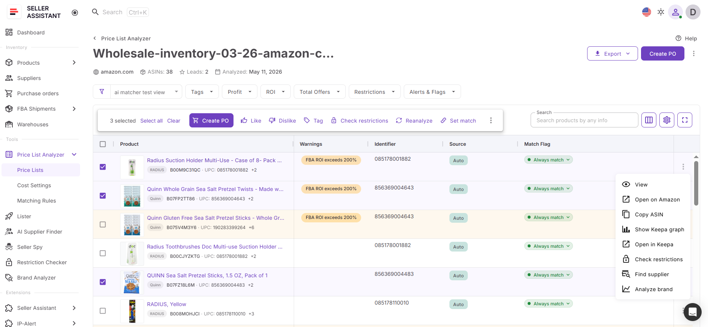Open the ai matcher test view dropdown
Image resolution: width=708 pixels, height=327 pixels.
coord(146,92)
